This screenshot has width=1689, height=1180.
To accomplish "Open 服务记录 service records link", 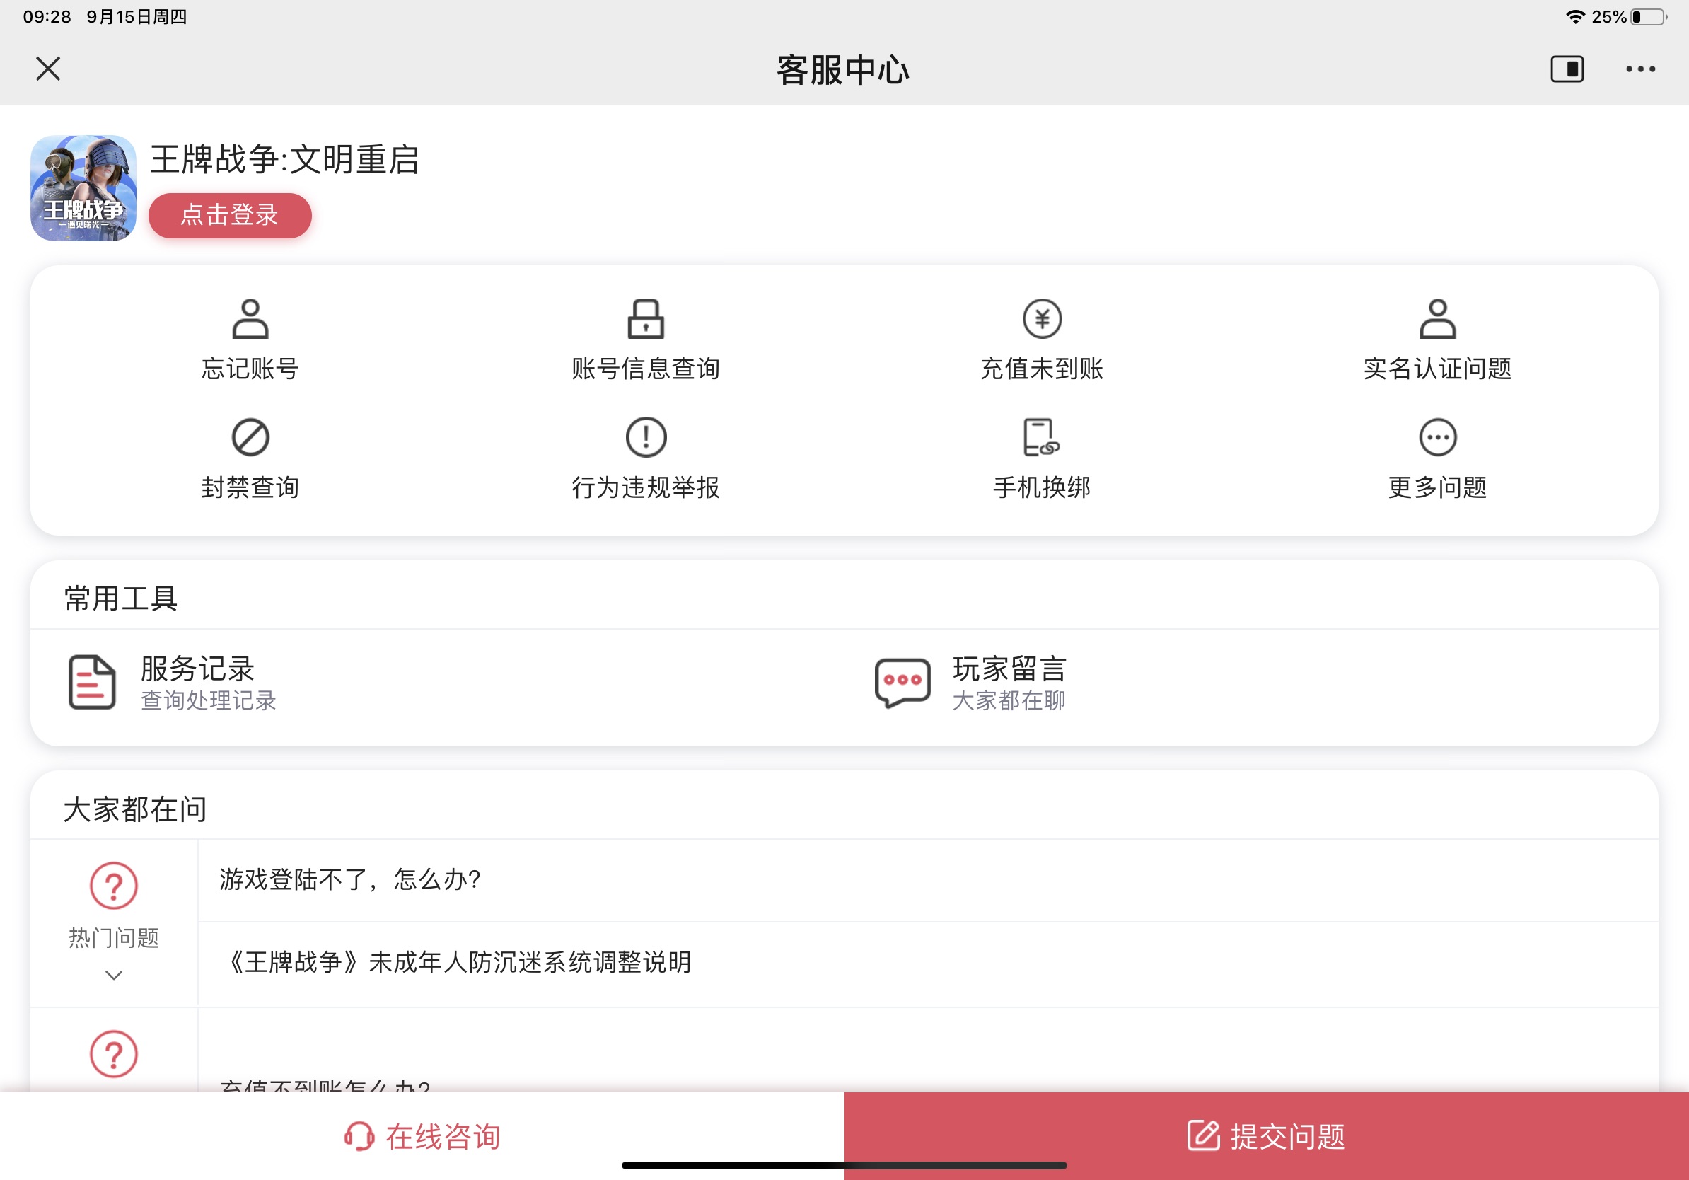I will (197, 669).
